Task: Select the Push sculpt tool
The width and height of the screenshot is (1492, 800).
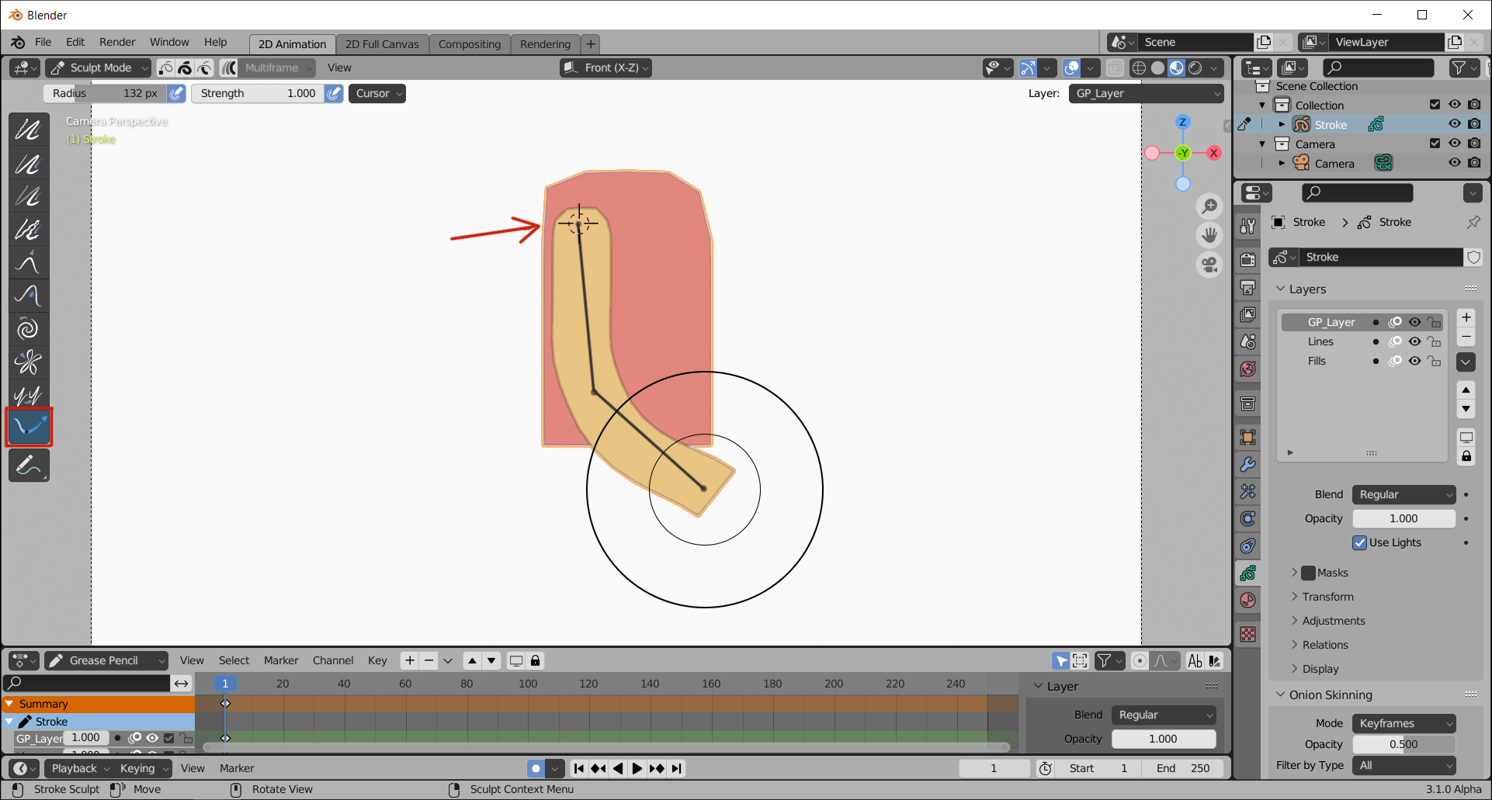Action: [x=29, y=296]
